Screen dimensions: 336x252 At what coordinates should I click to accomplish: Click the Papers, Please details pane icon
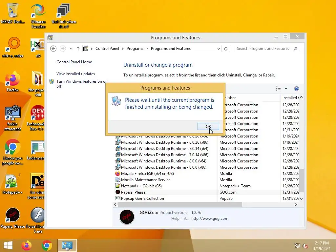(127, 217)
